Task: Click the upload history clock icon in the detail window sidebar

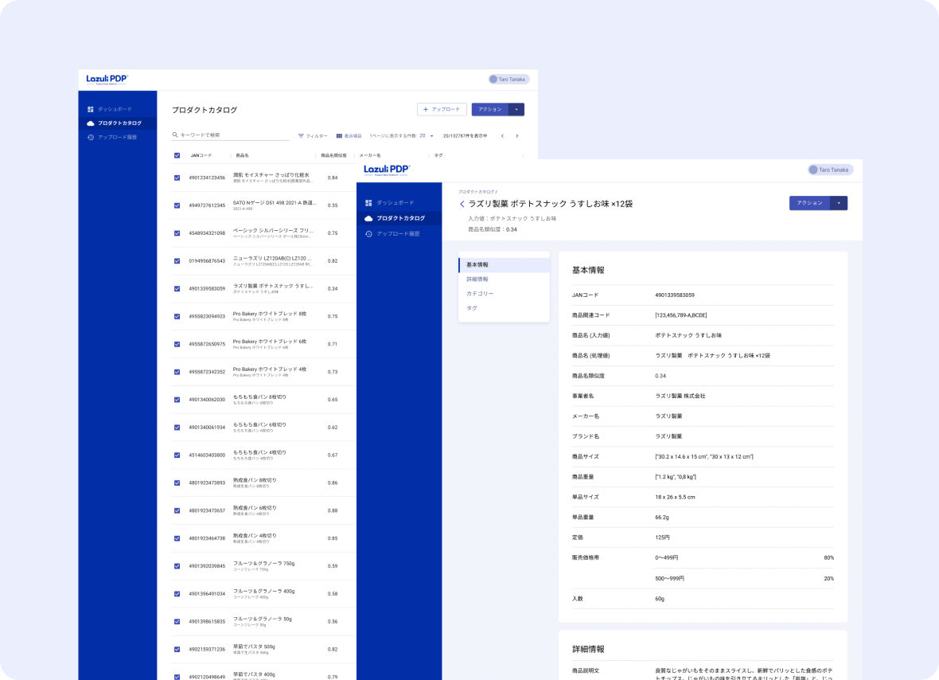Action: (x=368, y=233)
